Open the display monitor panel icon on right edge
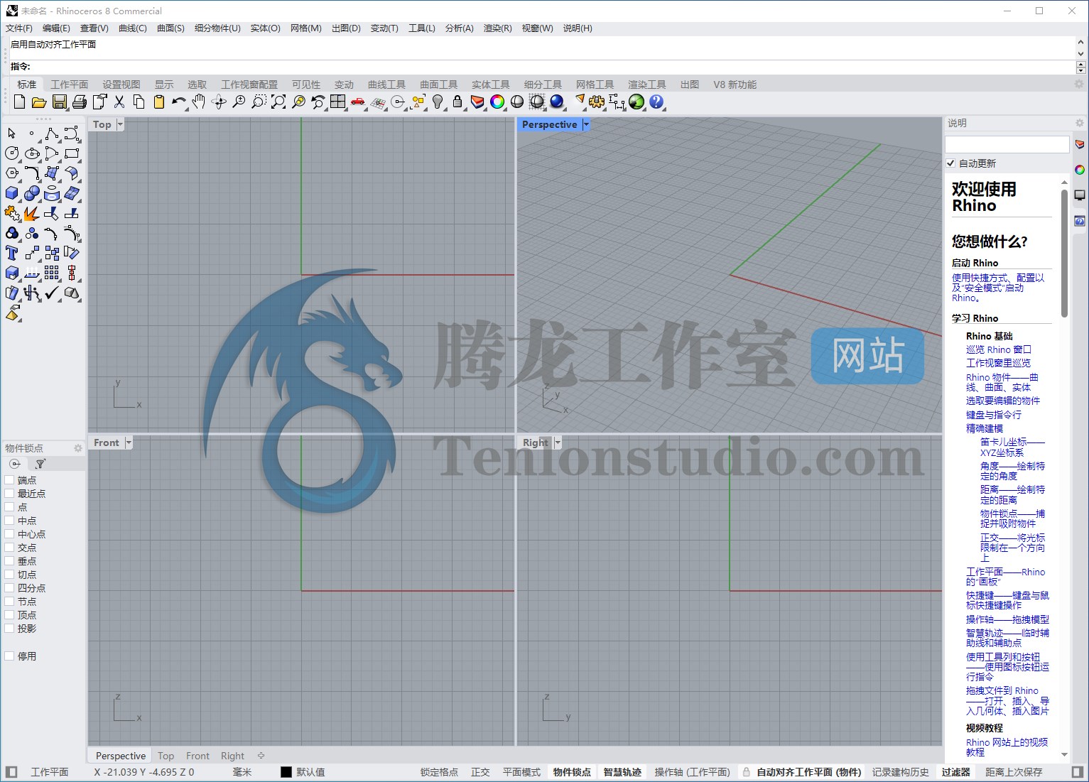The height and width of the screenshot is (782, 1089). point(1080,195)
